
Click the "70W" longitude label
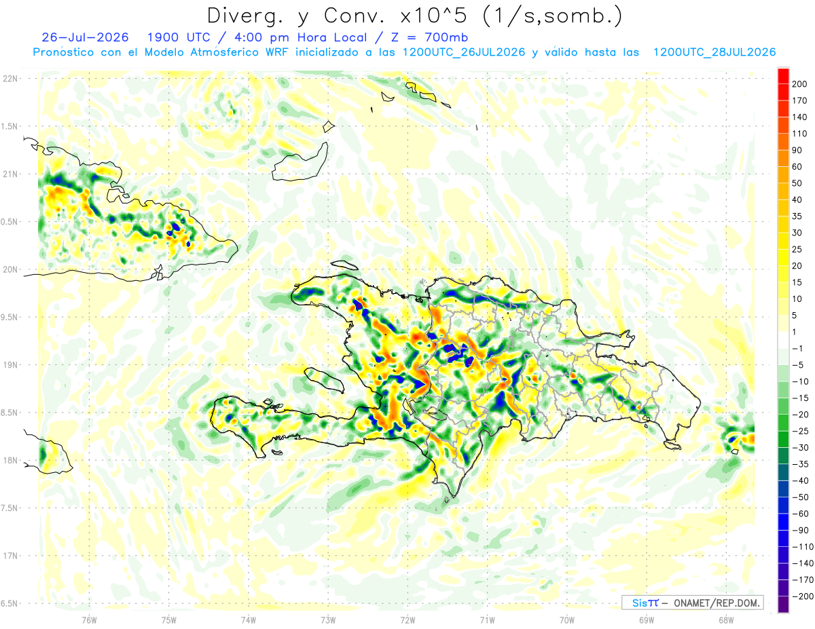pos(567,620)
